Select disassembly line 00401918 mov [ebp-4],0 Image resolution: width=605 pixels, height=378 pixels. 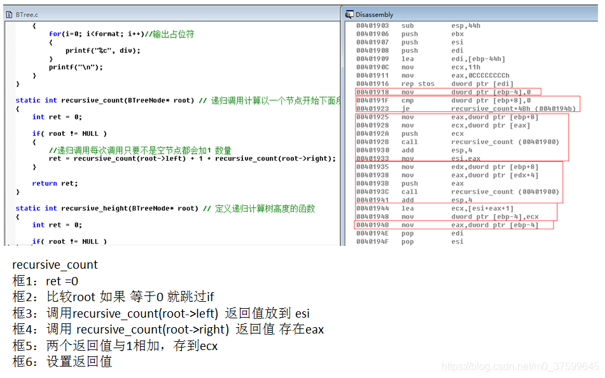pyautogui.click(x=443, y=92)
